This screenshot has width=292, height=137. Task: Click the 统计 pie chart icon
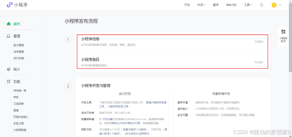tap(9, 69)
